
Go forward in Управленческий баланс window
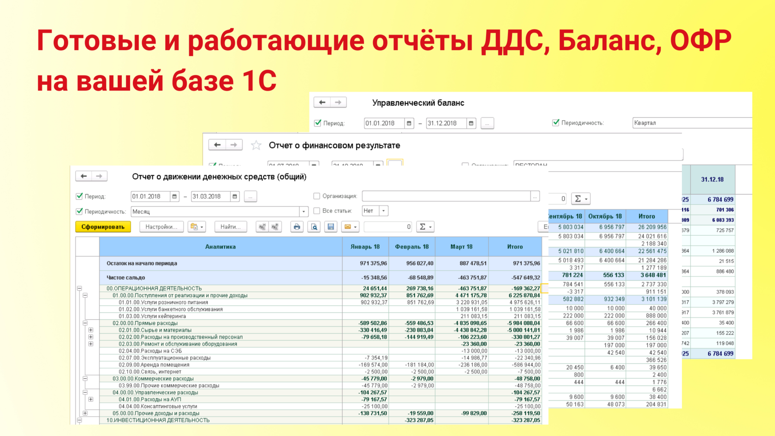click(x=338, y=102)
